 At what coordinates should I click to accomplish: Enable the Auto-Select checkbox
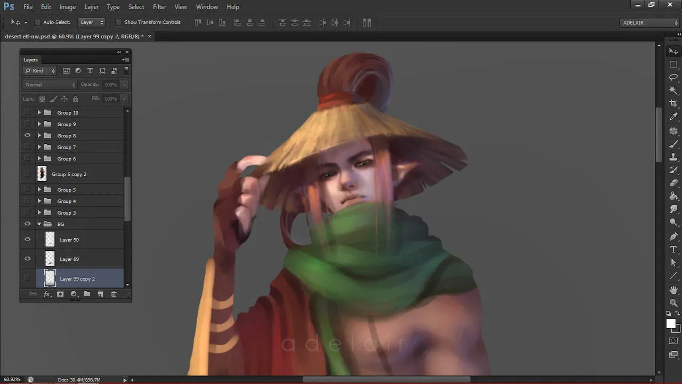pos(37,22)
